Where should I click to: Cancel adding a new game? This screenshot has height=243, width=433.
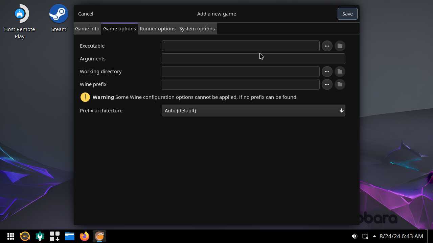click(x=86, y=14)
